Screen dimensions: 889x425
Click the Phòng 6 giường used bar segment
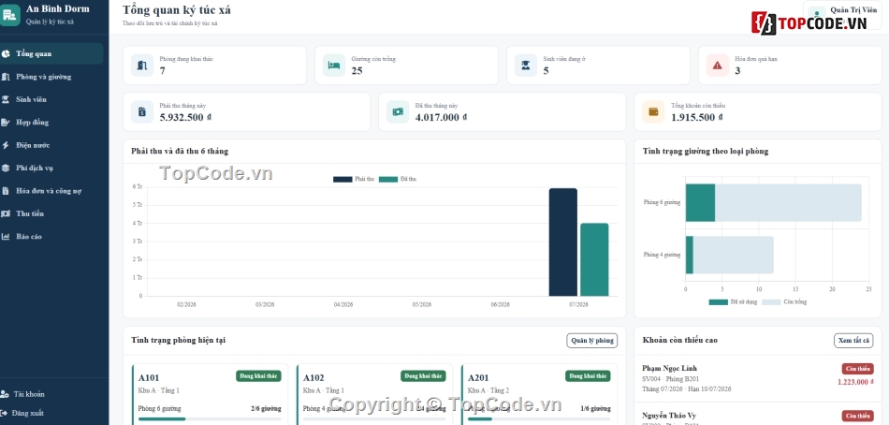[700, 202]
